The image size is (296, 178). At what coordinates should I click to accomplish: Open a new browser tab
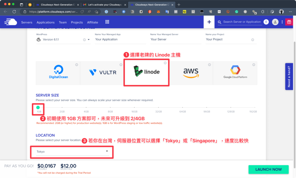click(179, 5)
